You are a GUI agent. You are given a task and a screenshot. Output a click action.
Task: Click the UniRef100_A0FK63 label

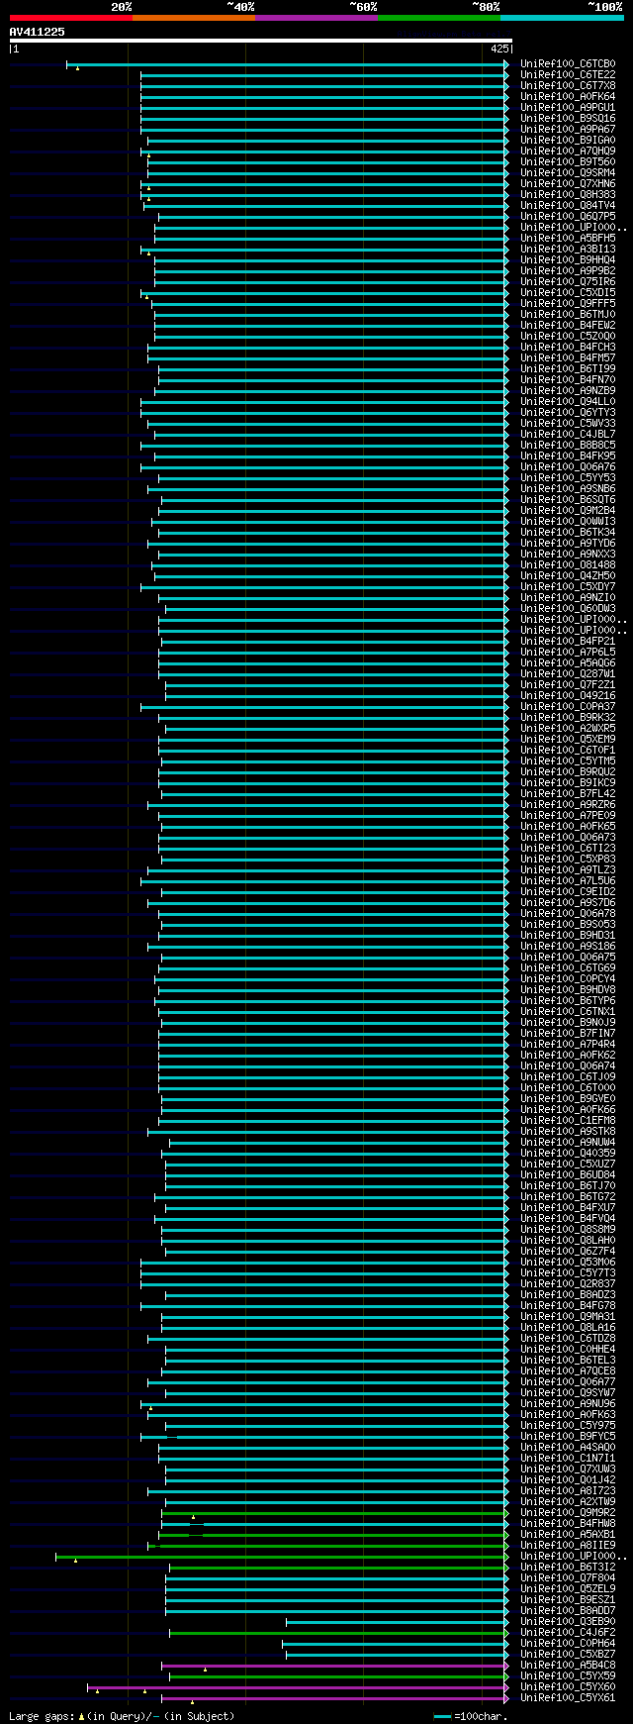pyautogui.click(x=568, y=1415)
